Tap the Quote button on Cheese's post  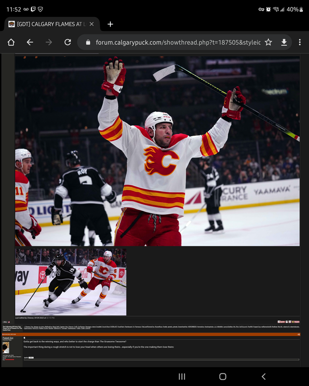[281, 322]
